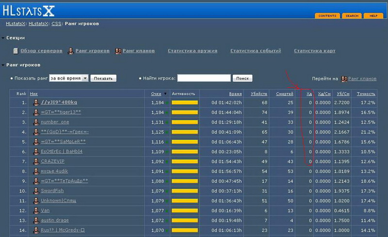The width and height of the screenshot is (388, 237).
Task: Open the SEARCH menu button
Action: [352, 16]
